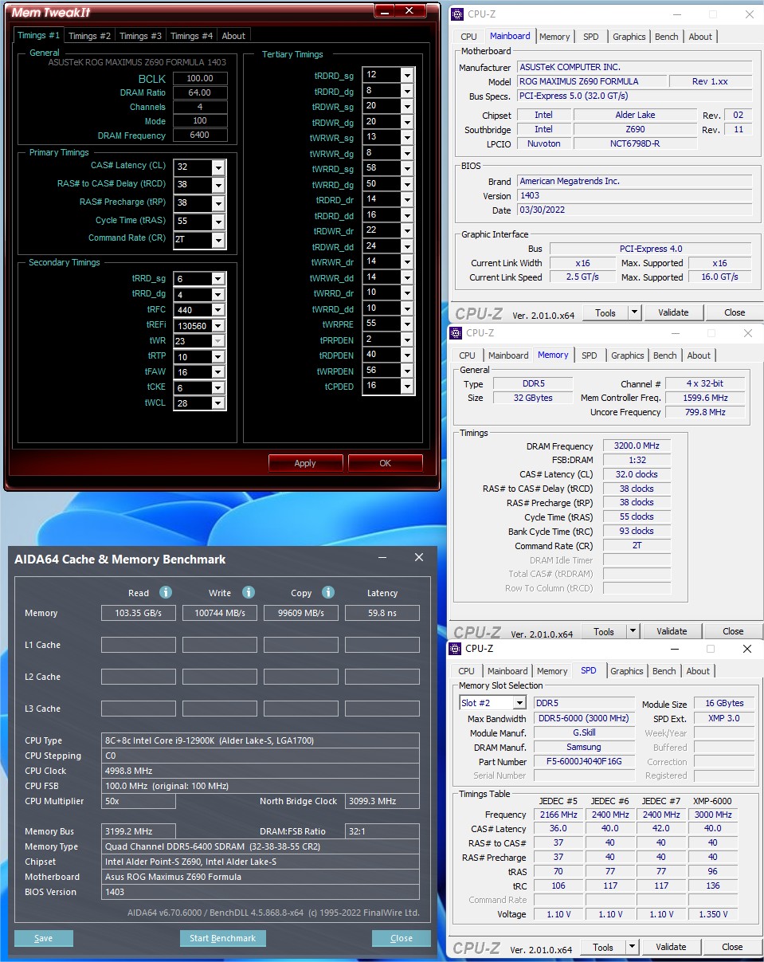Image resolution: width=764 pixels, height=962 pixels.
Task: Open the RAS# Precharge (tRP) dropdown
Action: click(218, 204)
